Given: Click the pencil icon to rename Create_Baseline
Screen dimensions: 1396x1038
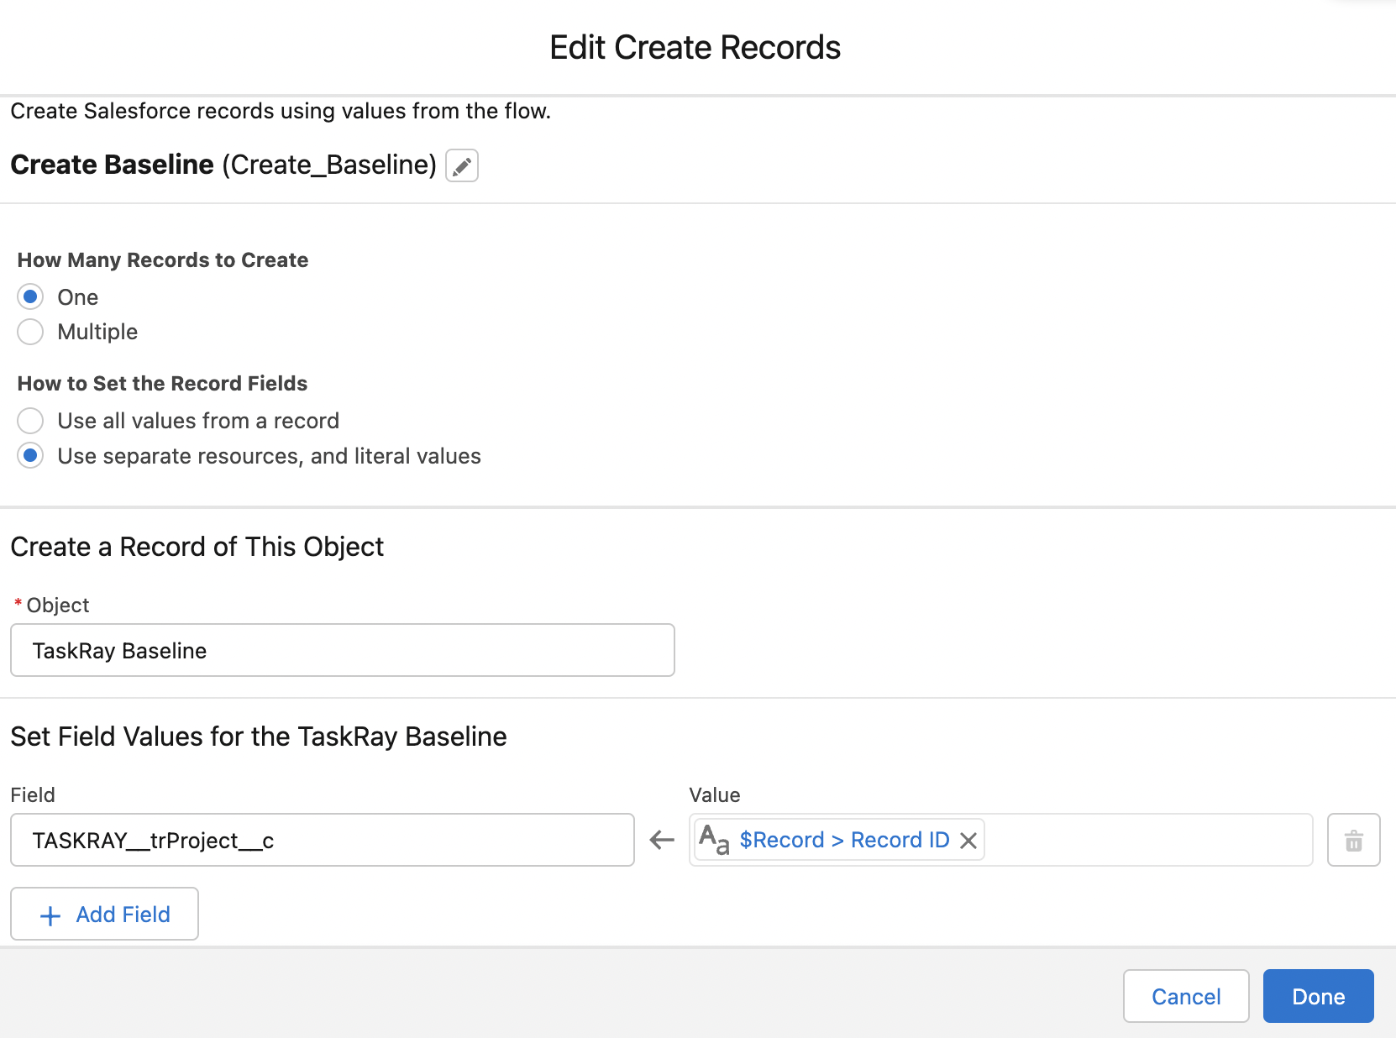Looking at the screenshot, I should [460, 165].
